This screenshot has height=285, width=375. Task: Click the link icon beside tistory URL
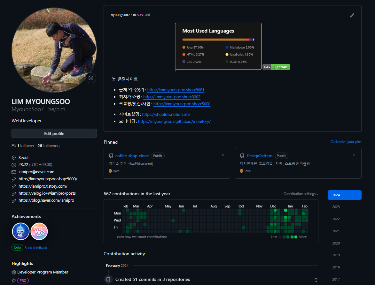click(14, 186)
